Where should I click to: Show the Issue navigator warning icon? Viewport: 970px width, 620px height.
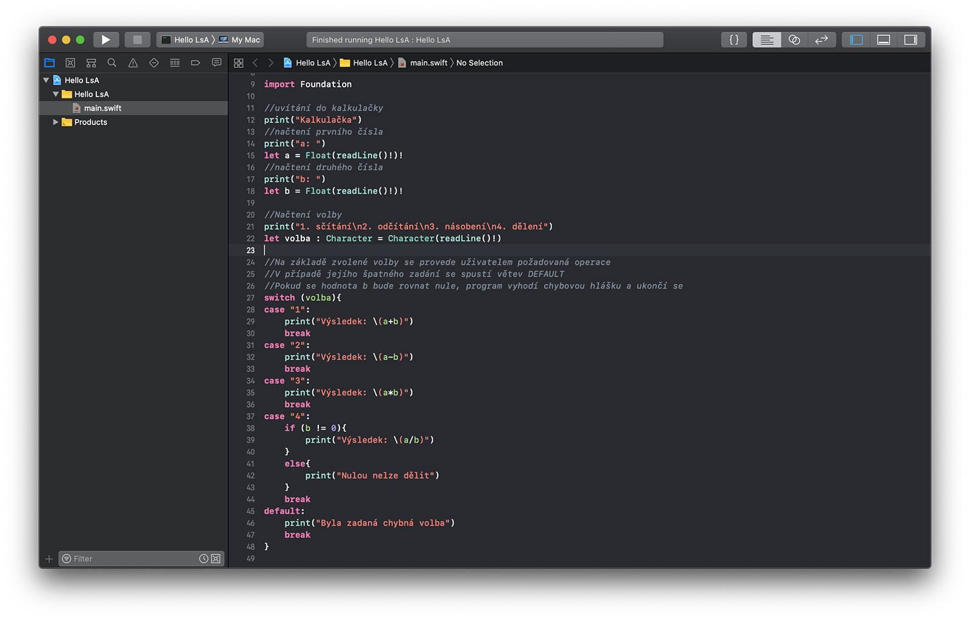[133, 62]
